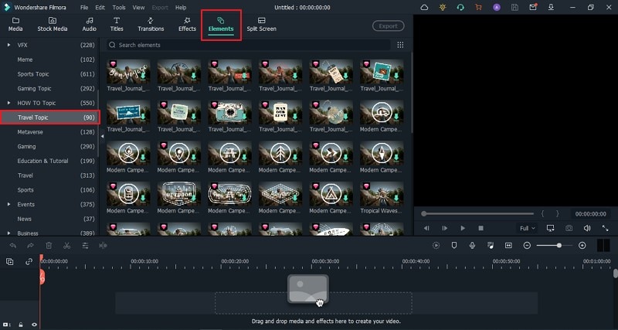618x330 pixels.
Task: Open the File menu
Action: [84, 8]
